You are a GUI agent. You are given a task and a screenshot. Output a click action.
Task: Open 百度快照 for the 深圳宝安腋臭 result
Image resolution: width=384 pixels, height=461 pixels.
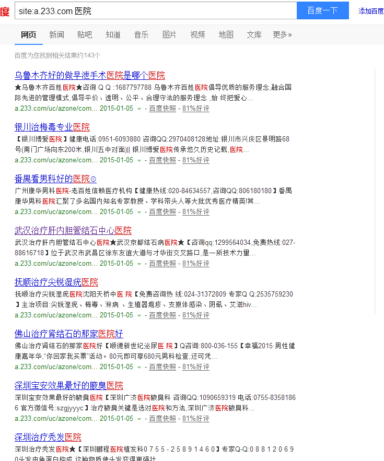click(162, 419)
